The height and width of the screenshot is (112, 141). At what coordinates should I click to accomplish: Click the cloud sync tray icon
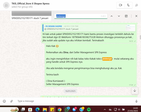tap(110, 109)
